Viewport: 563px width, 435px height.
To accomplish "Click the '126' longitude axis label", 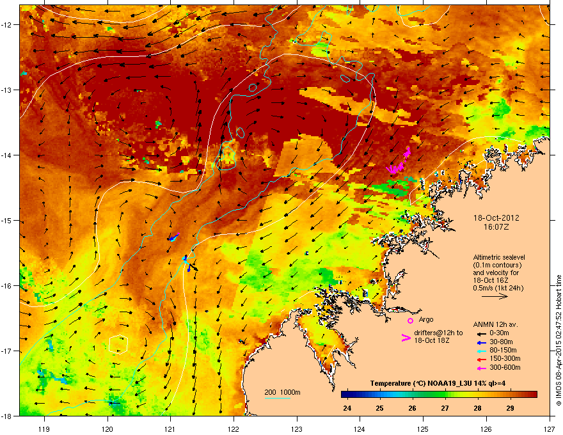I will (x=486, y=429).
